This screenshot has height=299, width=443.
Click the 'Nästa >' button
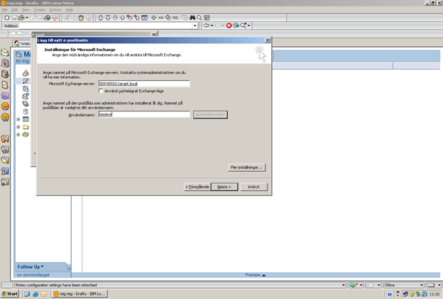[224, 187]
